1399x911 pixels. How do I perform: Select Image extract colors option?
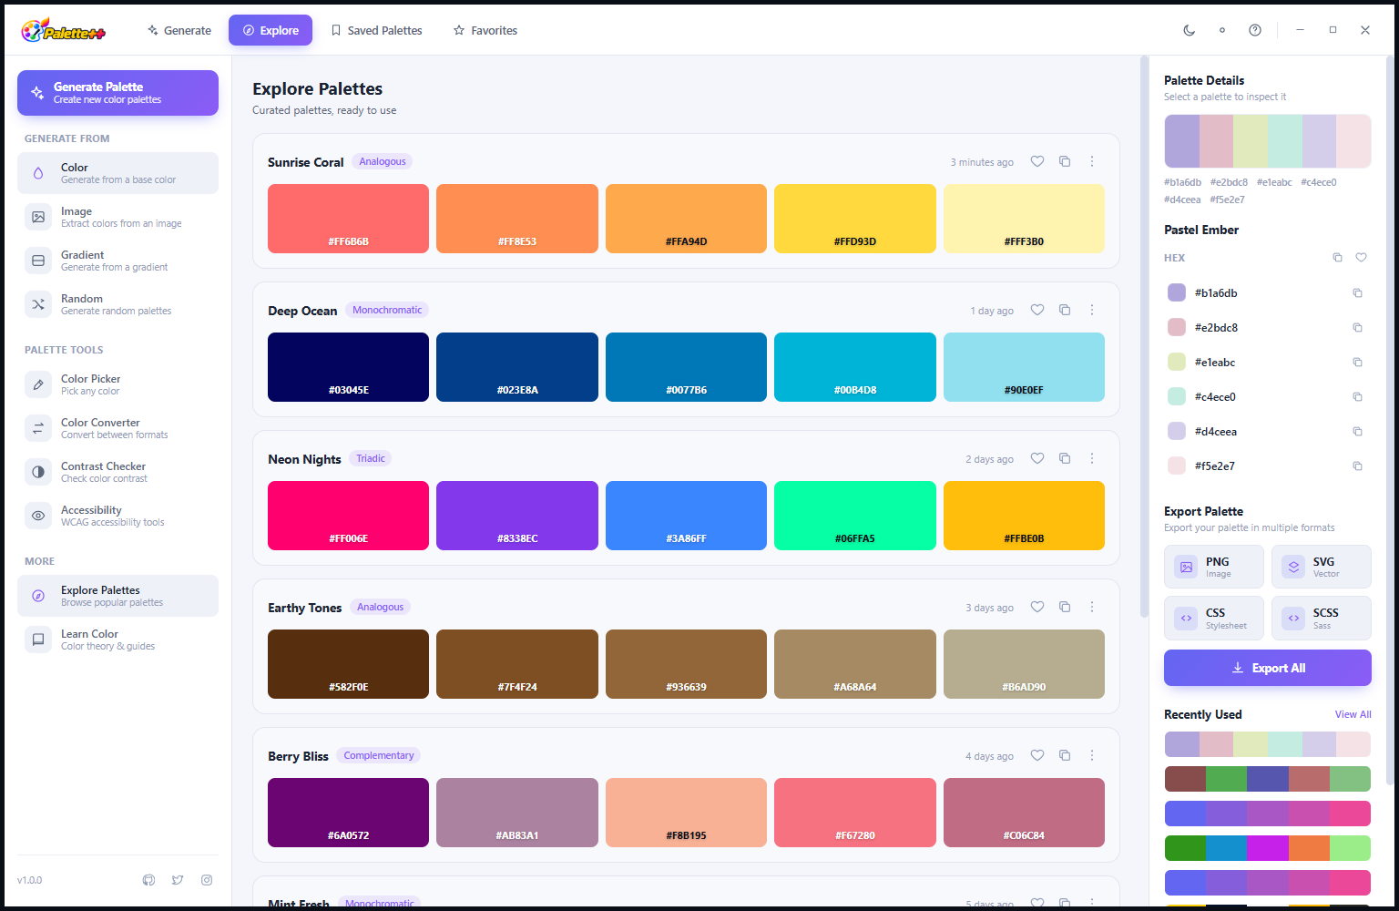pos(117,217)
